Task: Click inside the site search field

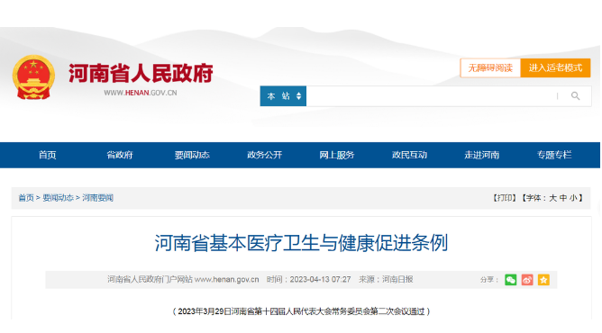Action: (431, 95)
